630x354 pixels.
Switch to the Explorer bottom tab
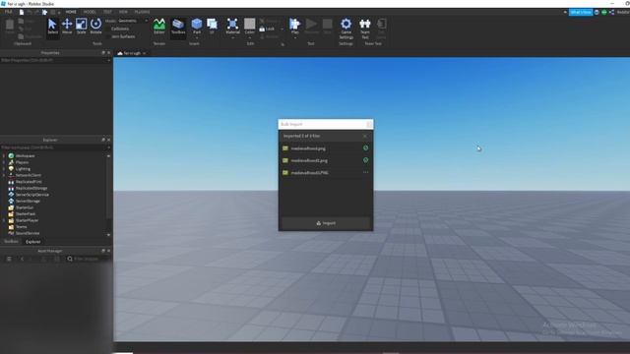coord(32,242)
